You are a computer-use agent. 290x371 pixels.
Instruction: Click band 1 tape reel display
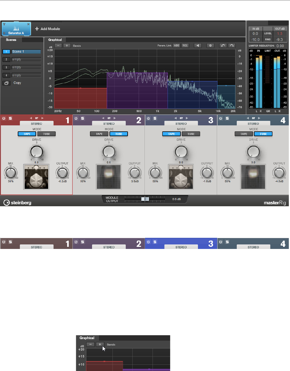point(36,177)
